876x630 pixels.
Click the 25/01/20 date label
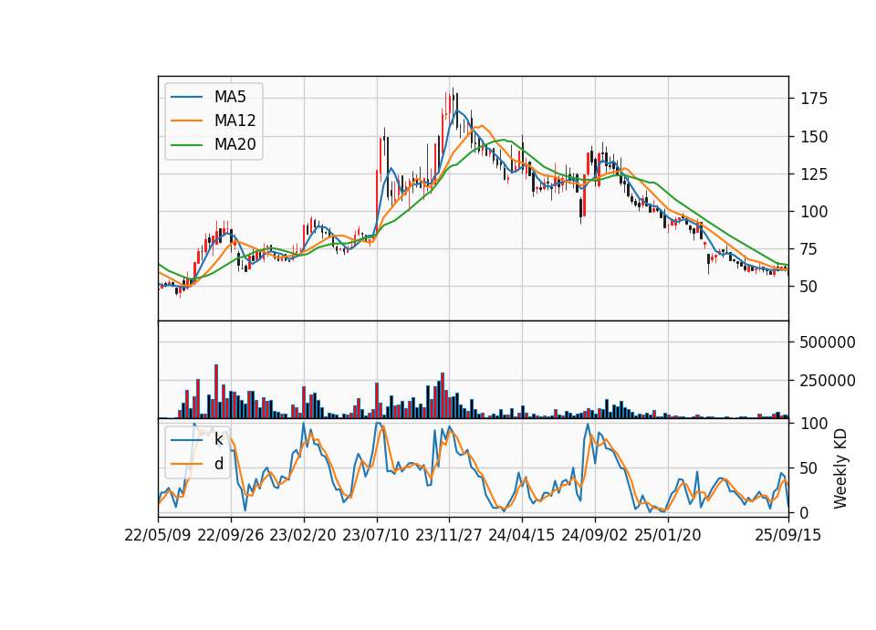coord(668,535)
